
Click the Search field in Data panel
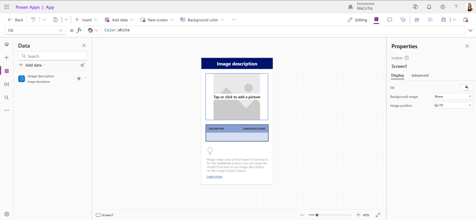point(52,56)
